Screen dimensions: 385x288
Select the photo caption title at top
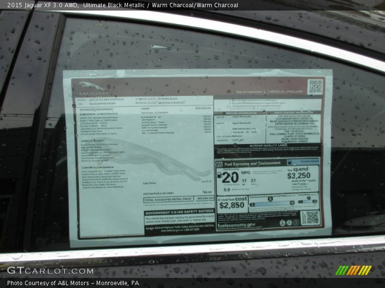[123, 5]
